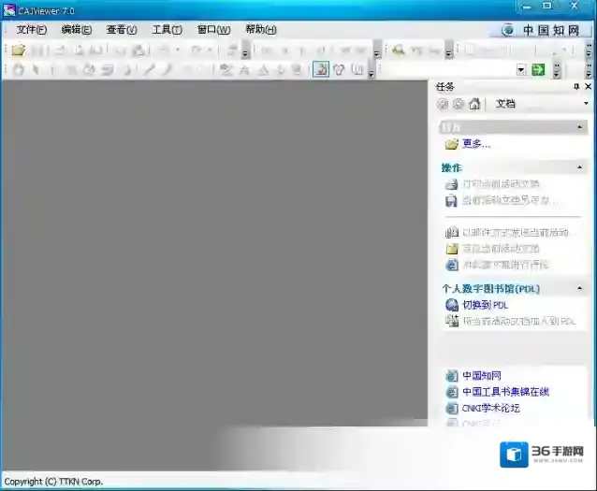Click the CNKI学术论坛 link
Screen dimensions: 597x491
tap(490, 408)
